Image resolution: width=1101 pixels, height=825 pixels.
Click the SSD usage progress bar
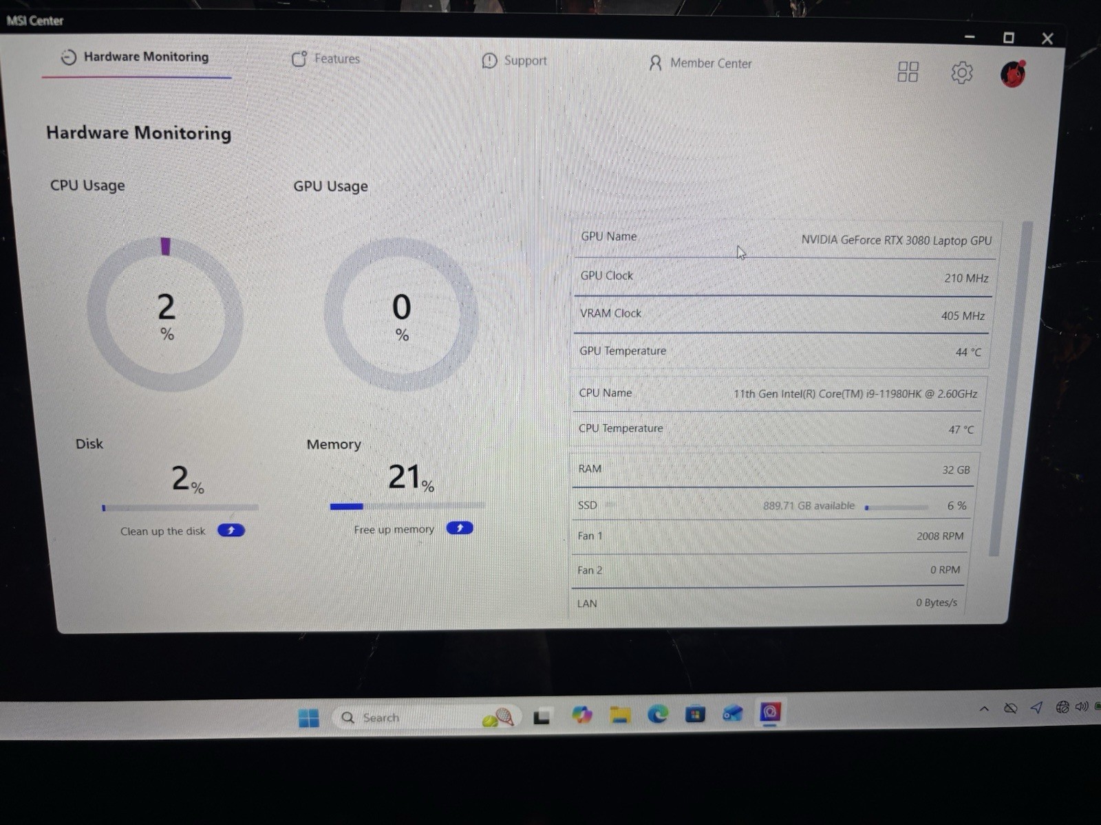[897, 507]
